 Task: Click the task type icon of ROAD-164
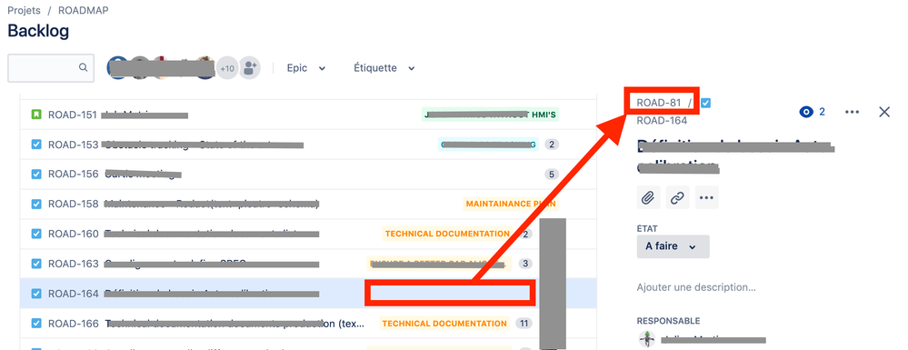coord(36,294)
